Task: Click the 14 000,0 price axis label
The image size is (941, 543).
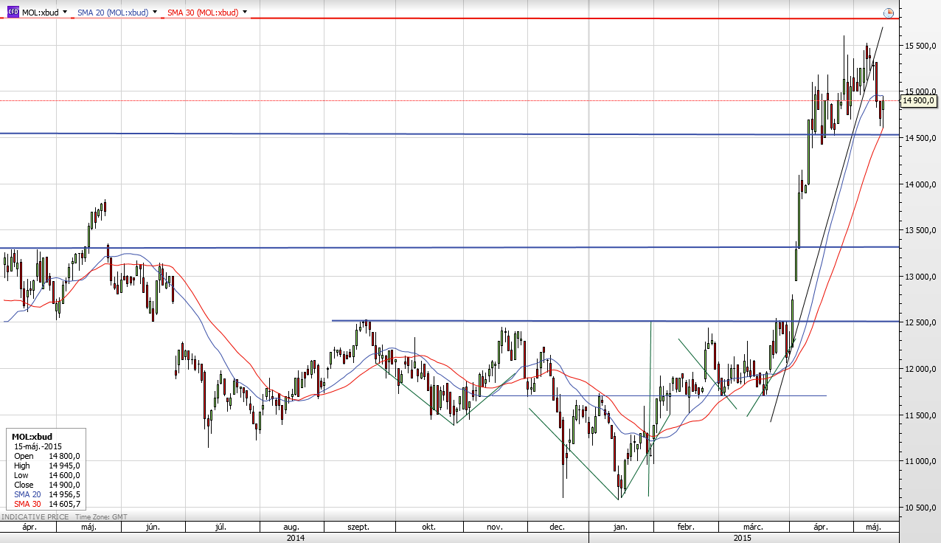Action: coord(920,184)
